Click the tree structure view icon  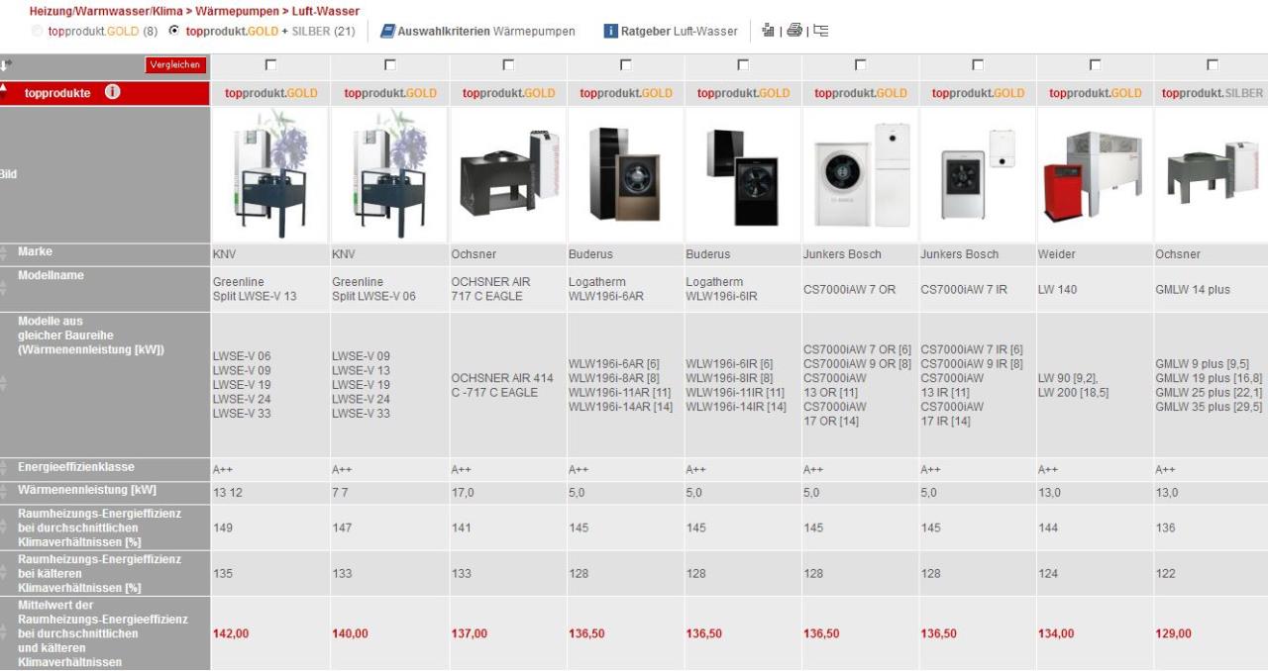820,31
